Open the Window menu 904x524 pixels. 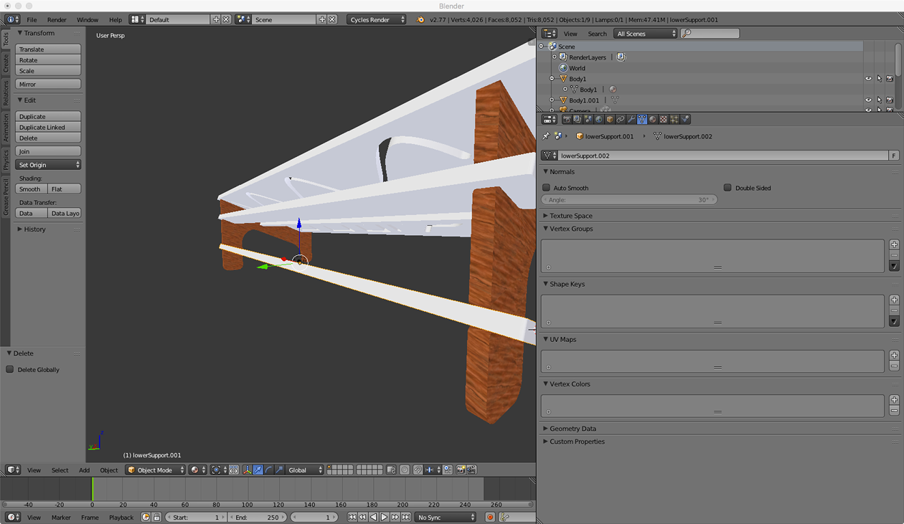88,20
